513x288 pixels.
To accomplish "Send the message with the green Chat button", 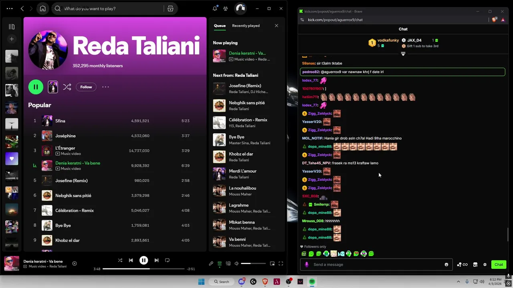I will click(499, 264).
